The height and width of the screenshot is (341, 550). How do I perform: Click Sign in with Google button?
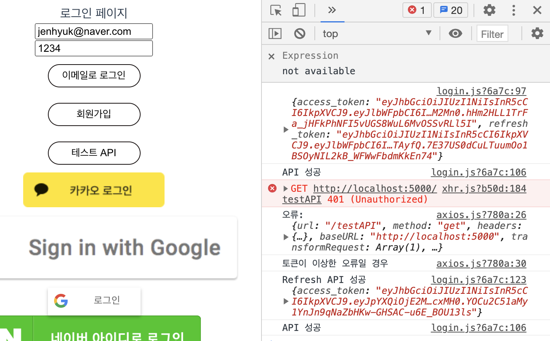click(x=118, y=247)
